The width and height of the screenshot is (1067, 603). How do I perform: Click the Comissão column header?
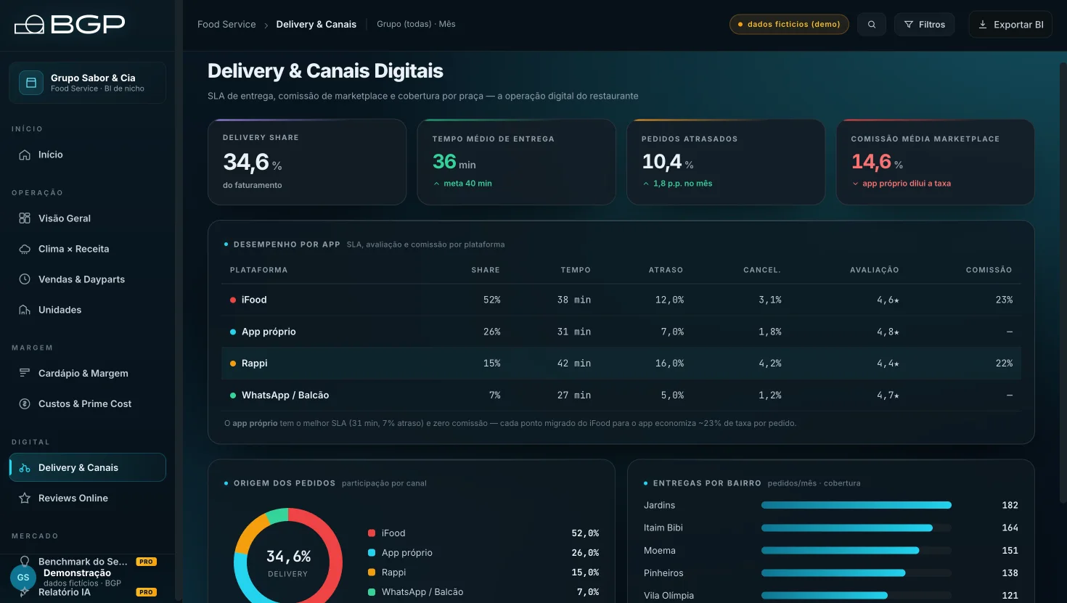coord(989,270)
